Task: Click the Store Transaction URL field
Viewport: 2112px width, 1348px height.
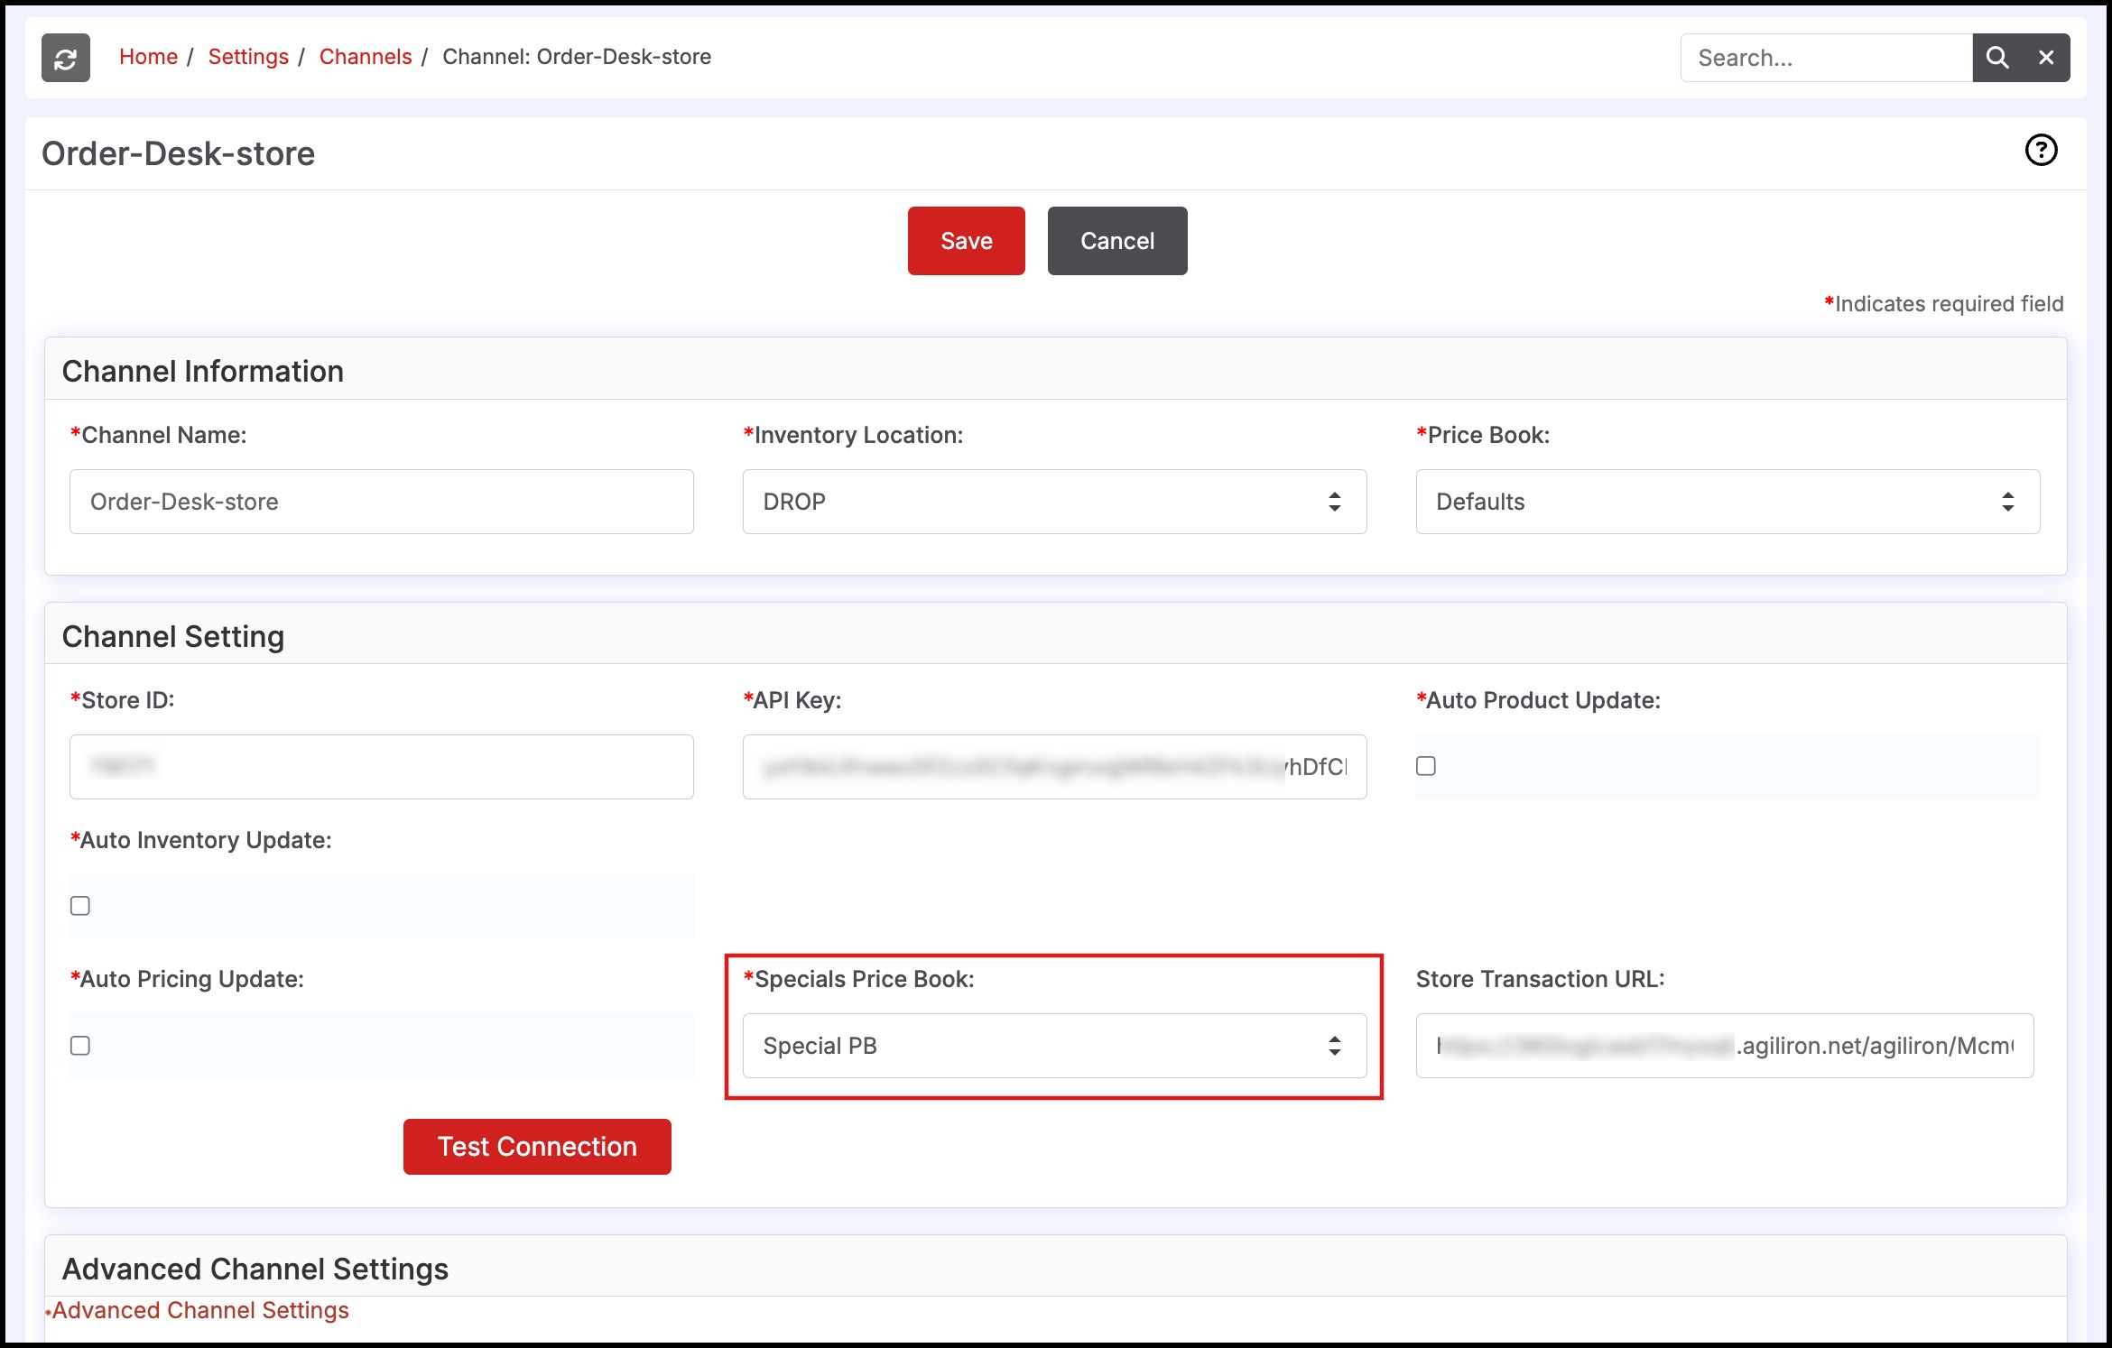Action: 1725,1046
